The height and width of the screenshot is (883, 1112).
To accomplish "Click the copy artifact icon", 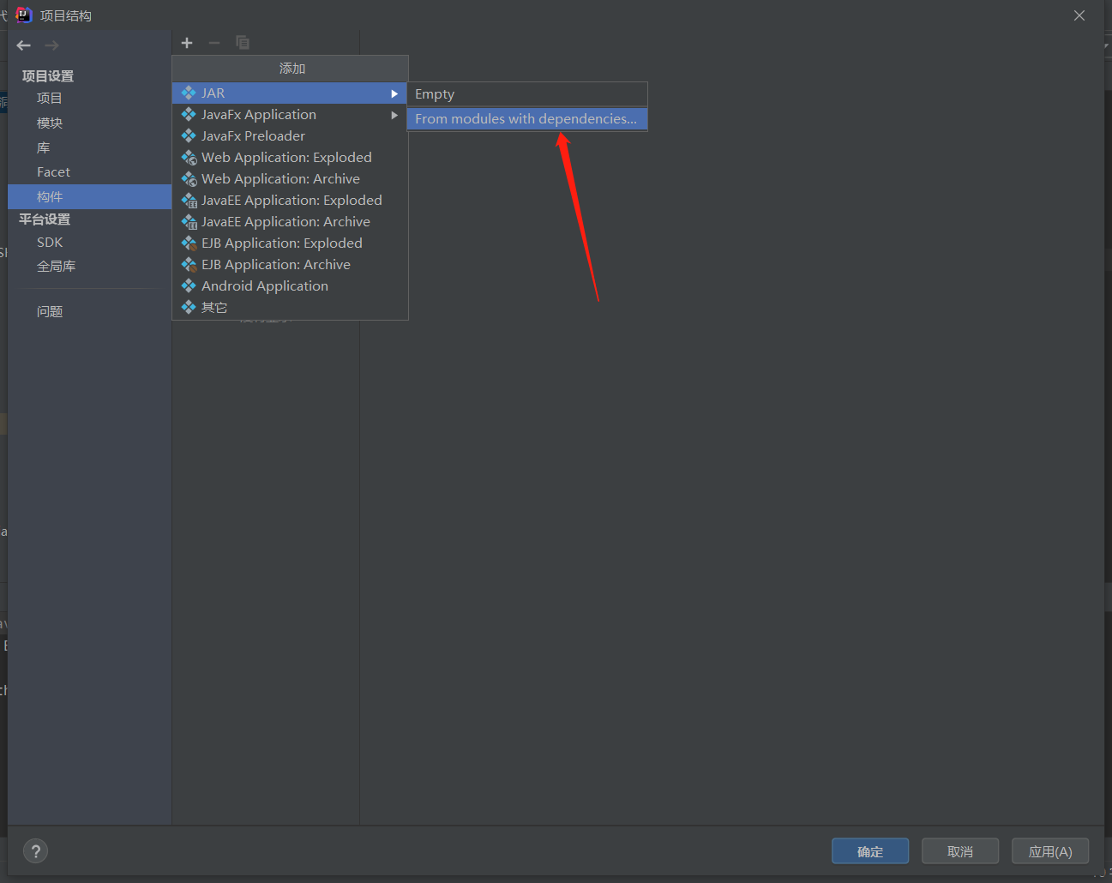I will click(243, 43).
